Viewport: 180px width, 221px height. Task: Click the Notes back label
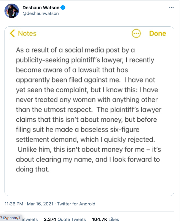(27, 34)
